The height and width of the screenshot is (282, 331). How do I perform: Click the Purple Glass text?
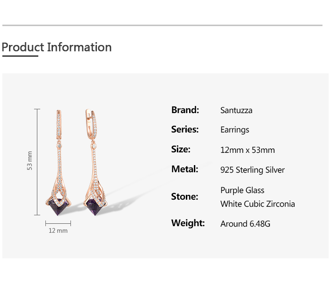(242, 190)
